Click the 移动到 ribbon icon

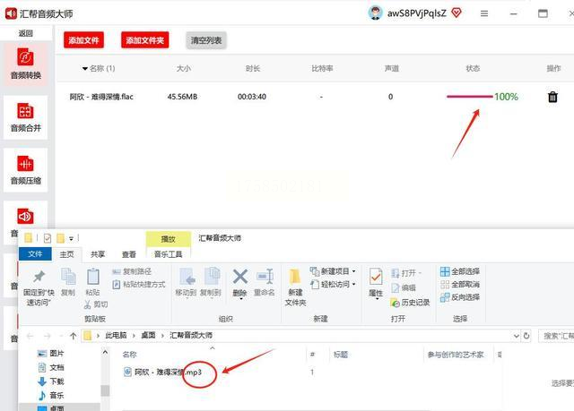click(x=187, y=277)
